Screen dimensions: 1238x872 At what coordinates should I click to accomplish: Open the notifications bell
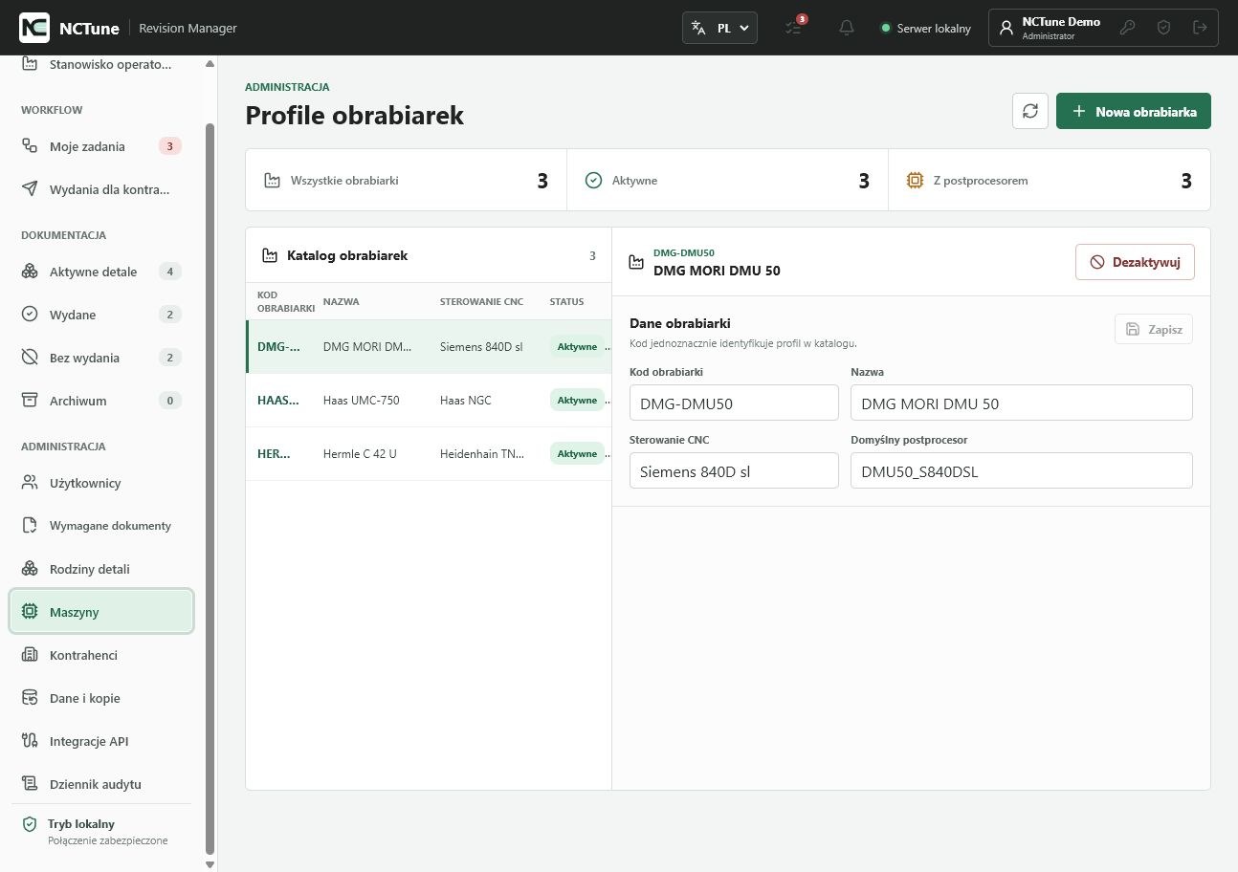tap(847, 28)
